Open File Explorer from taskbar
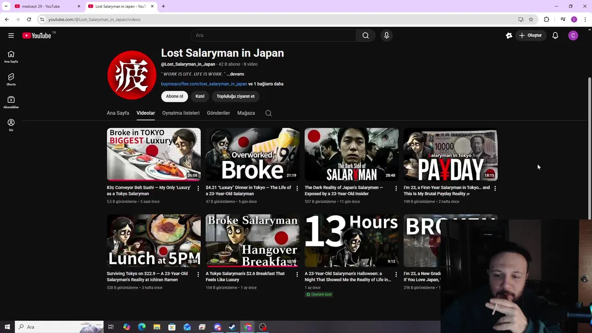Viewport: 592px width, 333px height. point(157,327)
